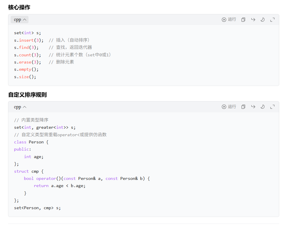The height and width of the screenshot is (225, 285).
Task: Click the line "int age;"
Action: pos(34,157)
